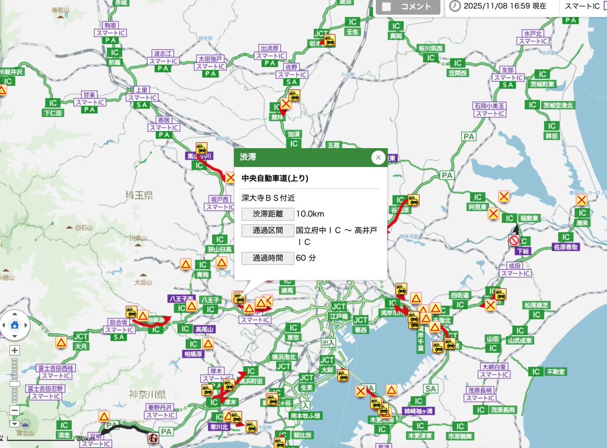Click the 通過時間 label in the popup
Screen dimensions: 607x448
coord(268,258)
